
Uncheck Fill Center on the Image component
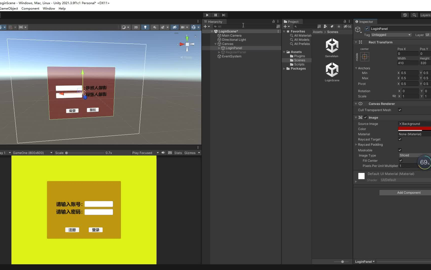click(x=401, y=160)
